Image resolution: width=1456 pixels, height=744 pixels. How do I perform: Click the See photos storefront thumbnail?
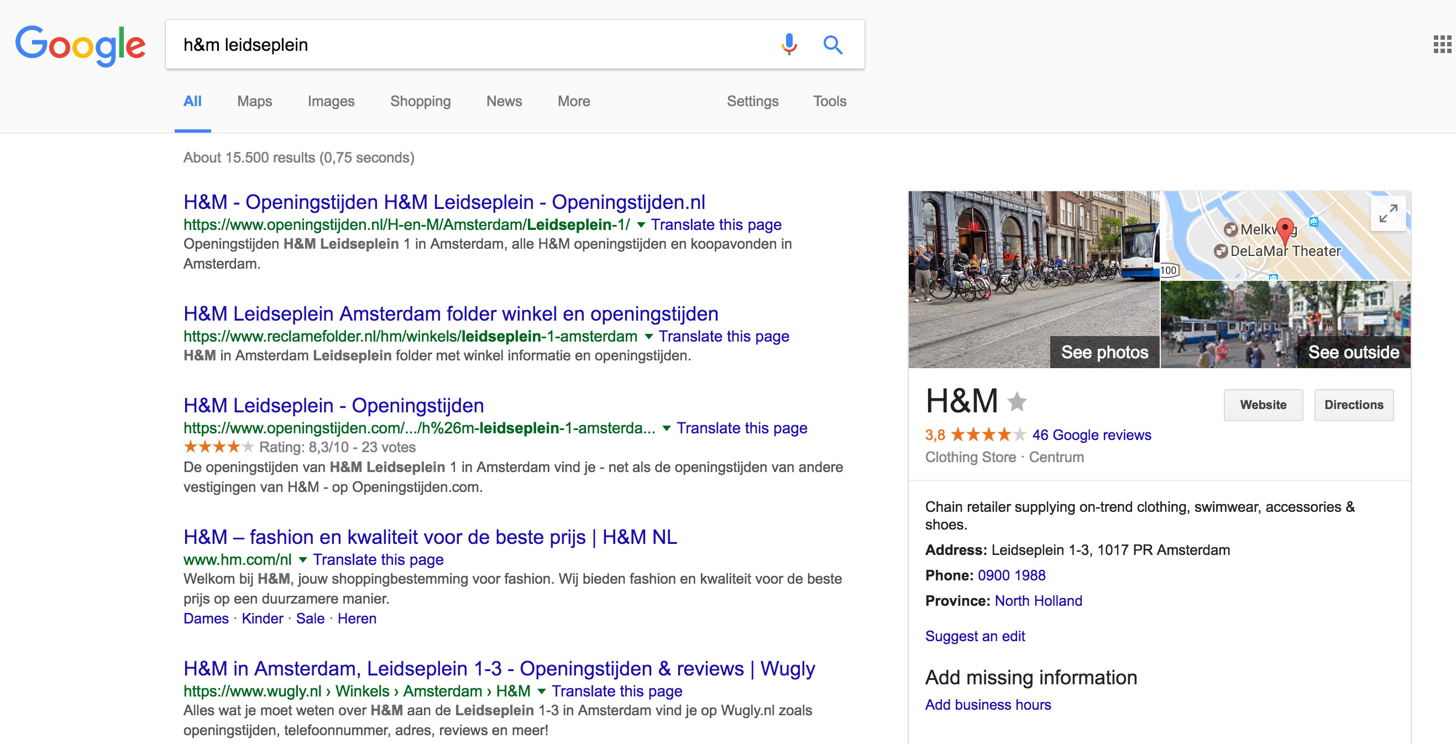pos(1033,279)
